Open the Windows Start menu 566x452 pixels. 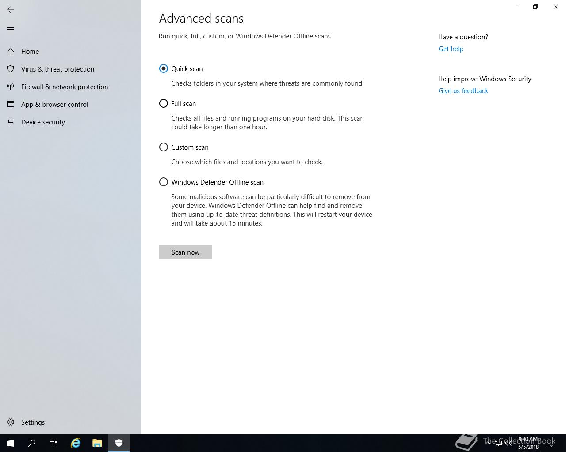coord(11,443)
